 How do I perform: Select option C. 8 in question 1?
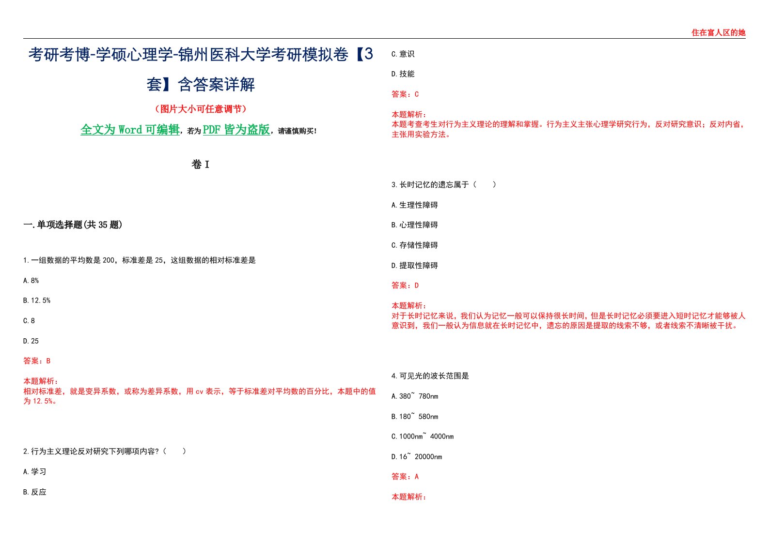coord(29,321)
